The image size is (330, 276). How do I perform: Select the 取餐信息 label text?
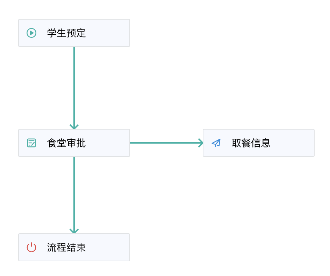(x=251, y=143)
